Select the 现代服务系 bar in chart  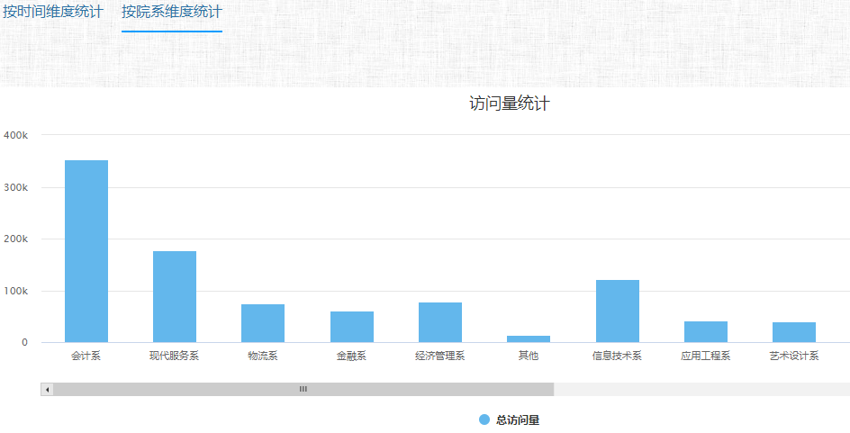point(175,296)
